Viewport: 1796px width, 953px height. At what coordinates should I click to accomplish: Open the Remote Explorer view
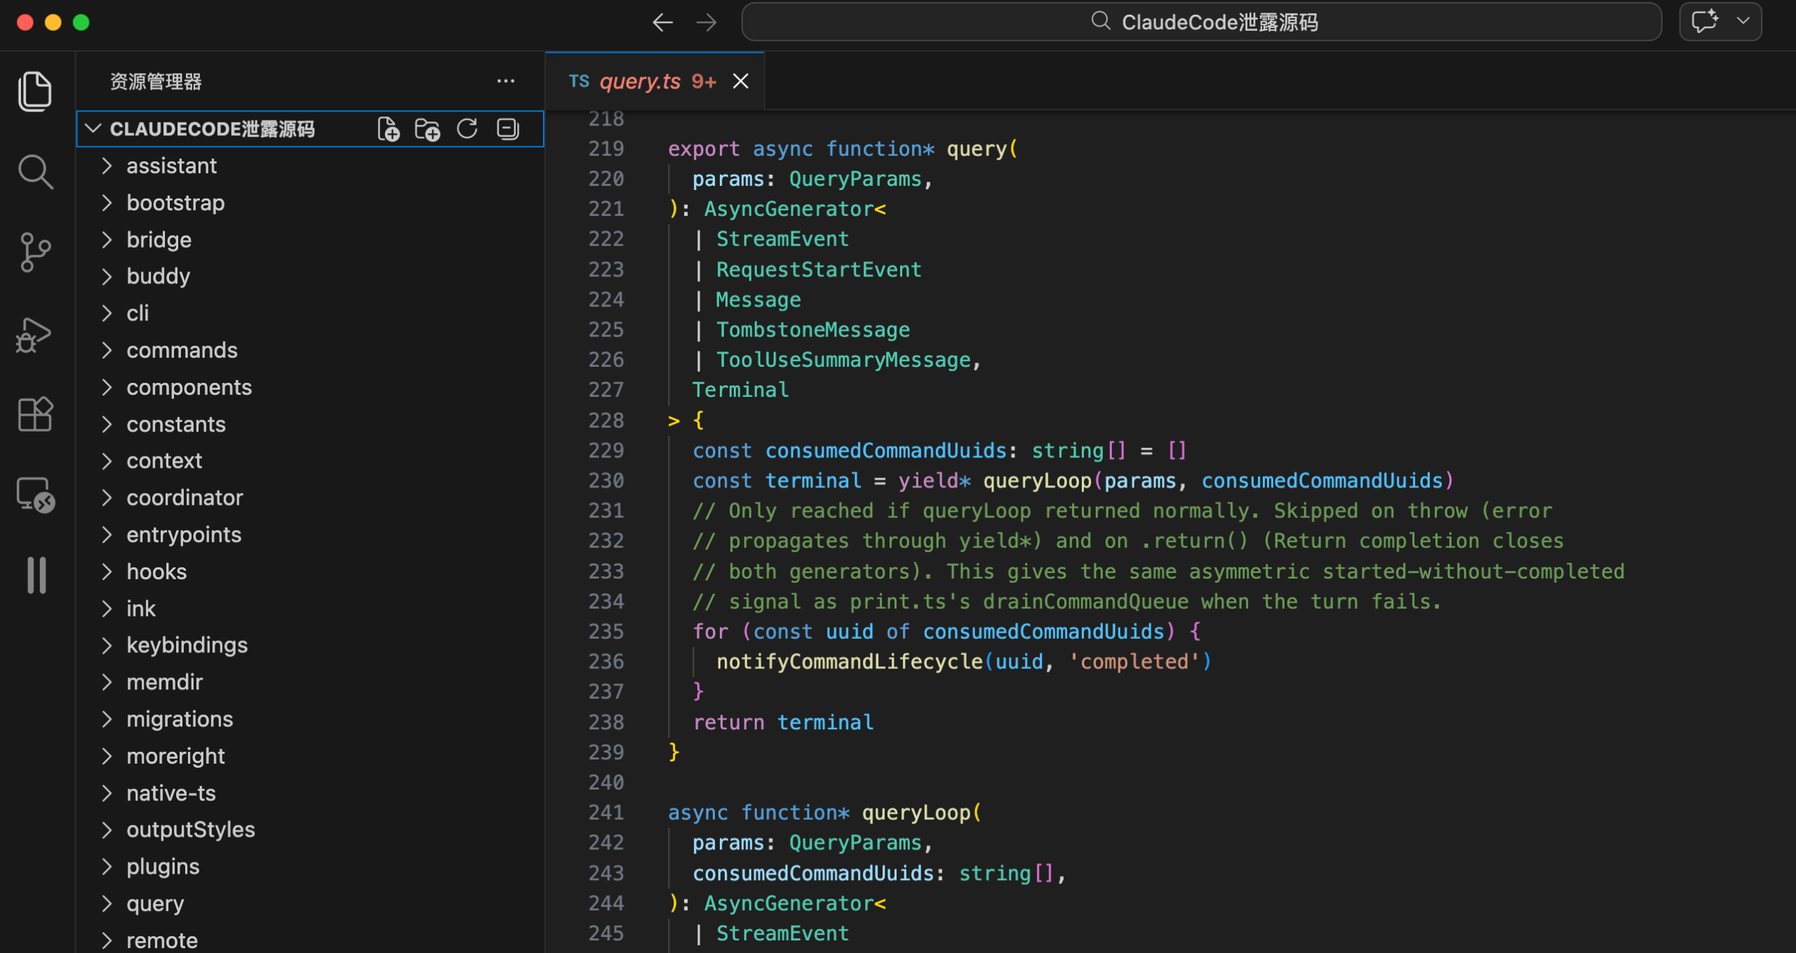[35, 495]
